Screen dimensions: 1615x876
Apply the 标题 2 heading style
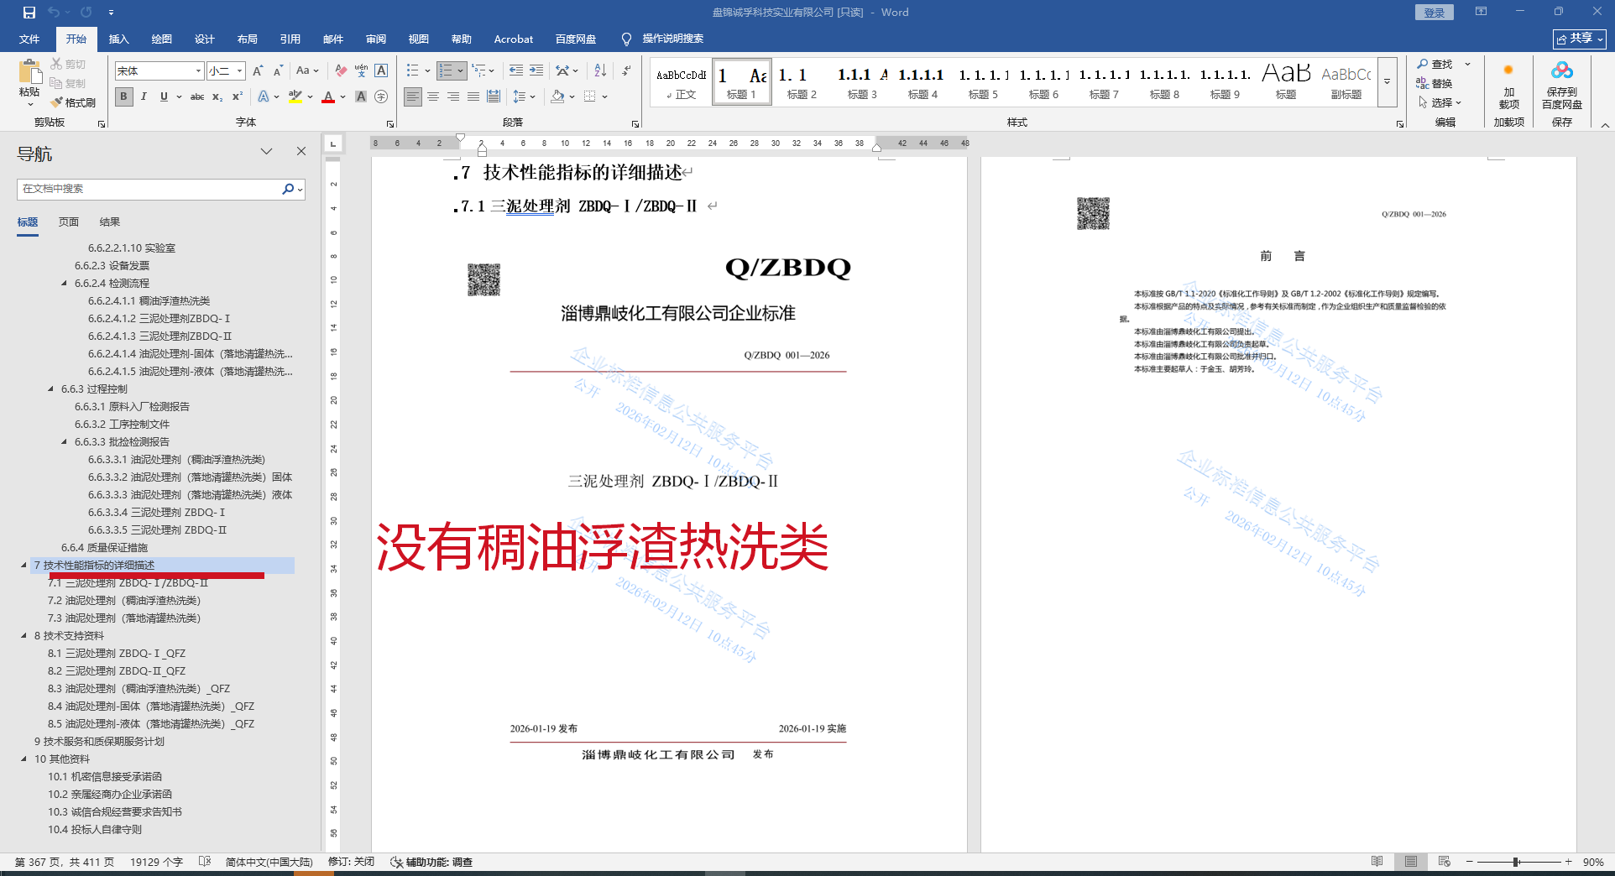pyautogui.click(x=802, y=82)
